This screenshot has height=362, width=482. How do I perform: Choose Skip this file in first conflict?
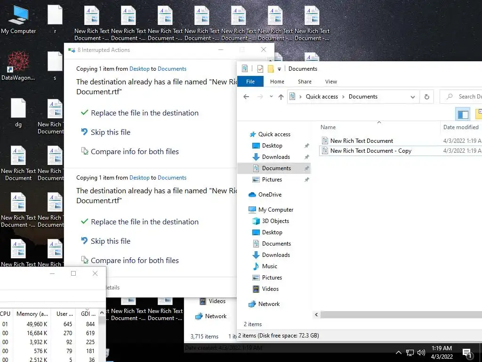pyautogui.click(x=105, y=132)
